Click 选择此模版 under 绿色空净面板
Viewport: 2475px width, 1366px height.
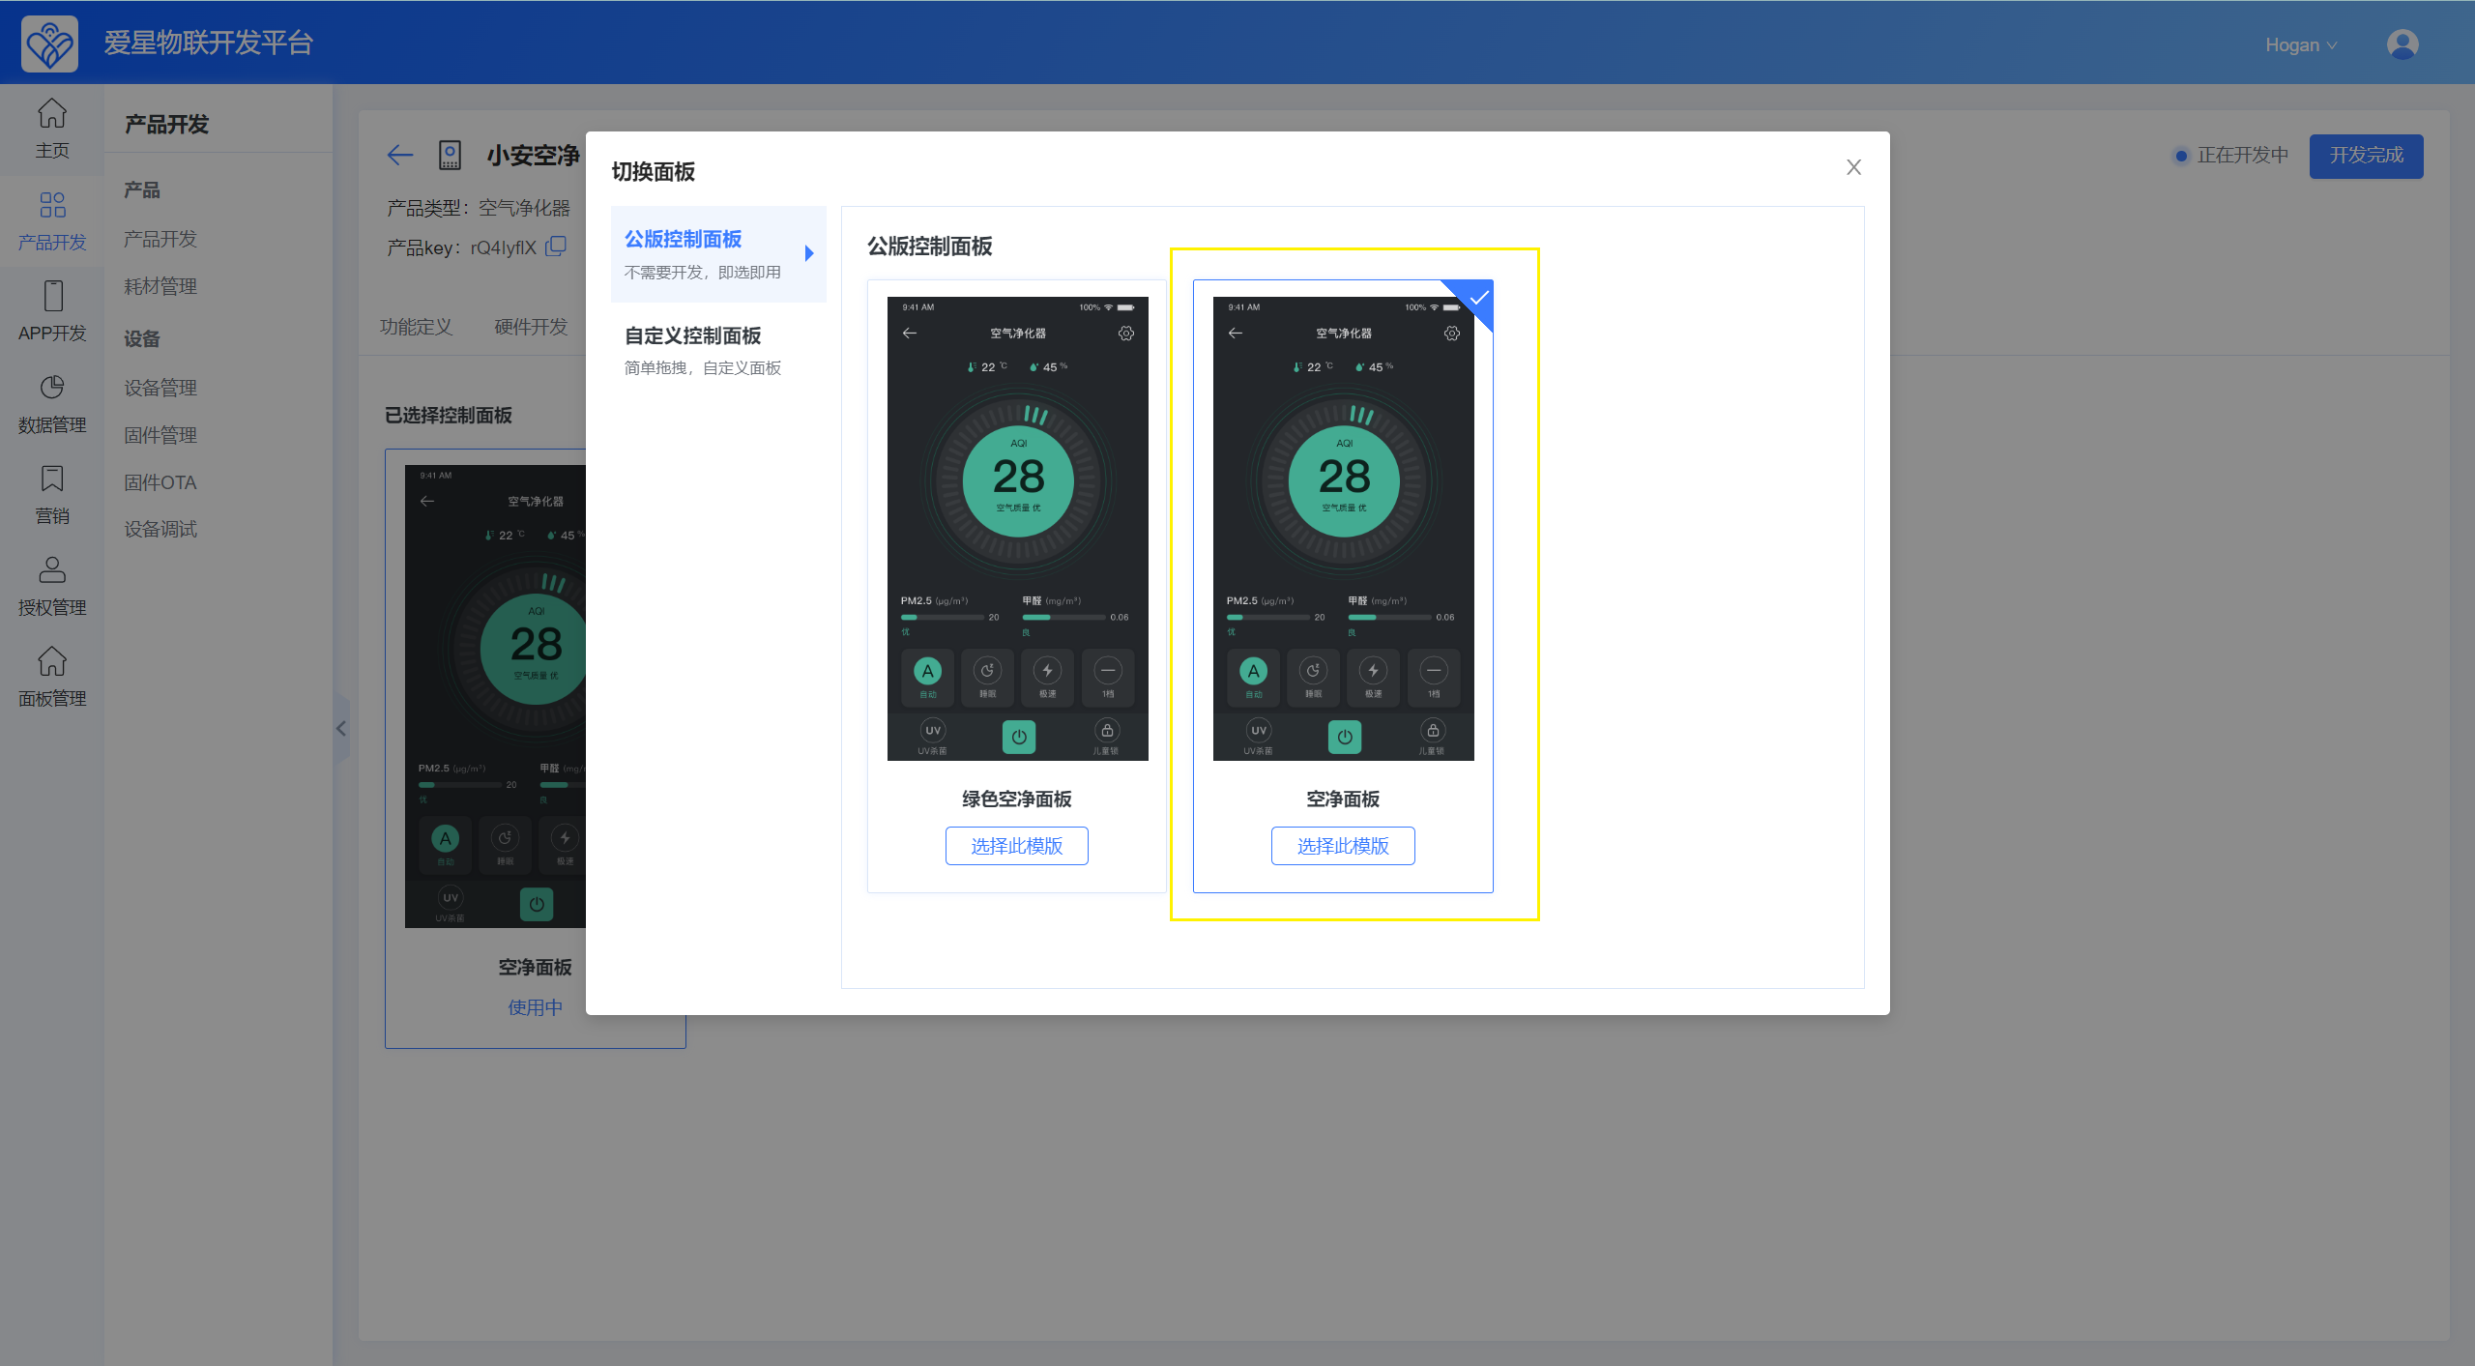tap(1017, 846)
